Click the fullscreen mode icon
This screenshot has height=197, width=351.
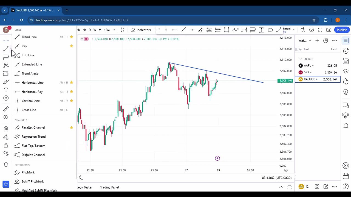pyautogui.click(x=320, y=30)
